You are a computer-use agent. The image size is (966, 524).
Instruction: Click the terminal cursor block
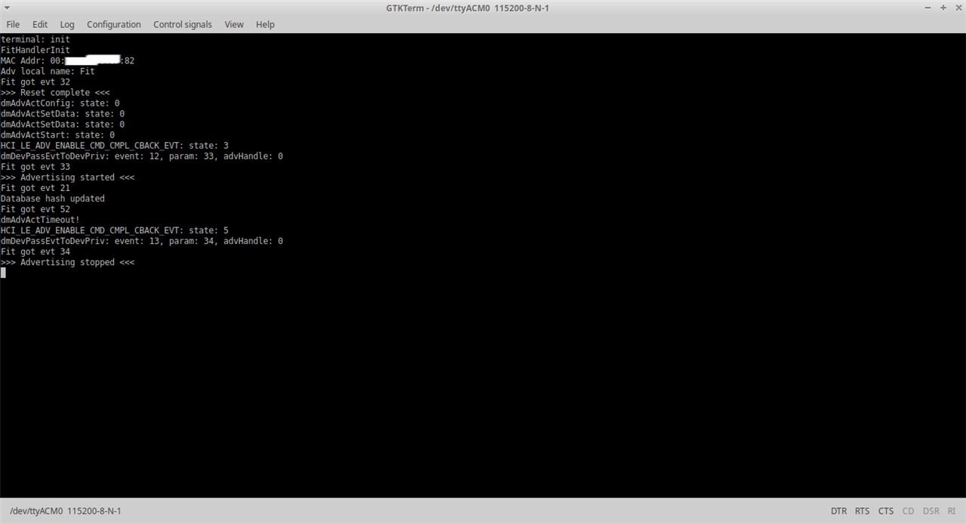[3, 273]
